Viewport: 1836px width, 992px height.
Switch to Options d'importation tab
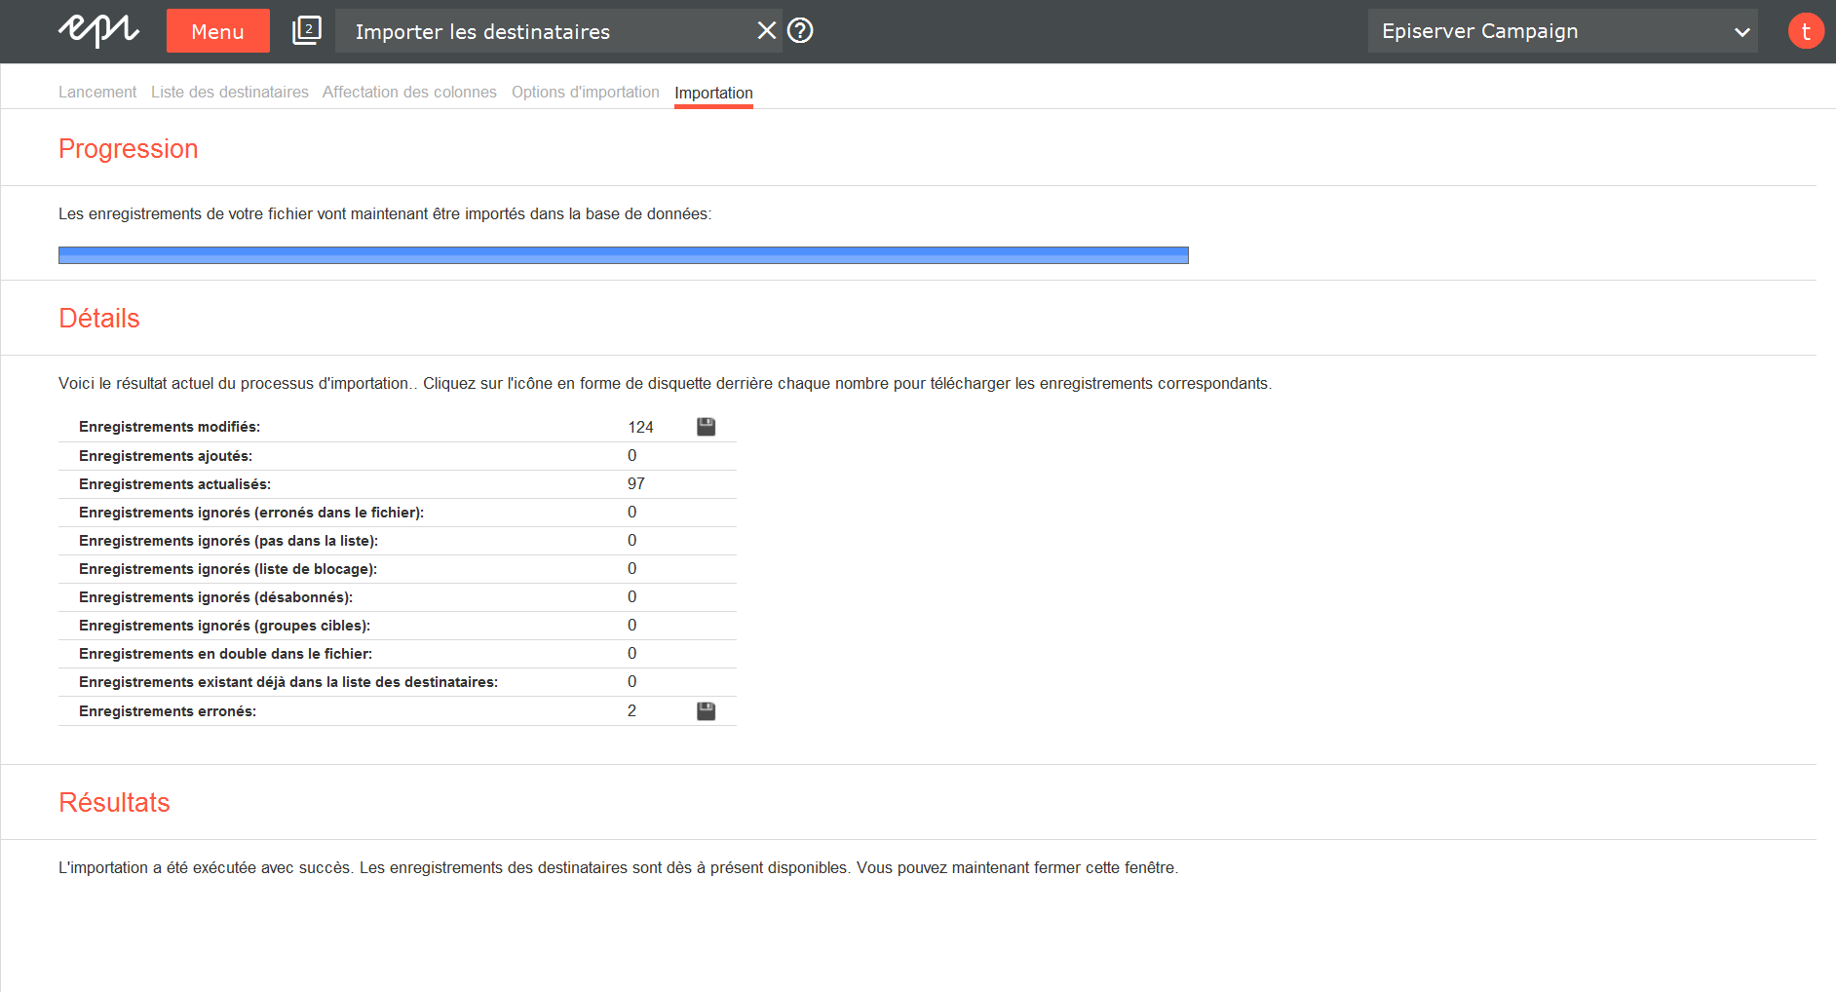click(x=586, y=92)
